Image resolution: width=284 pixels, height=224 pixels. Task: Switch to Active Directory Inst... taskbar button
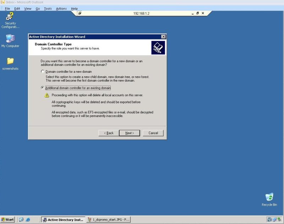pos(63,220)
